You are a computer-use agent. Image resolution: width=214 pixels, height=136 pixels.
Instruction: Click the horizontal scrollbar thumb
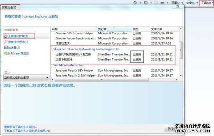pos(102,79)
